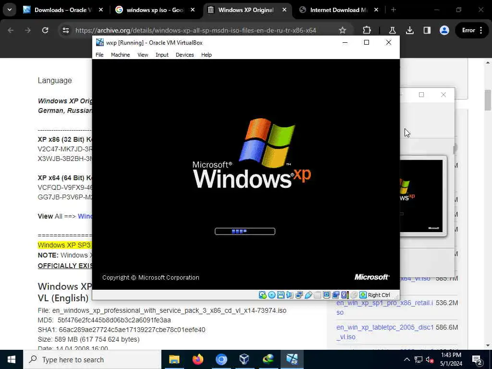Reload the archive.org page
The image size is (492, 369).
(45, 30)
